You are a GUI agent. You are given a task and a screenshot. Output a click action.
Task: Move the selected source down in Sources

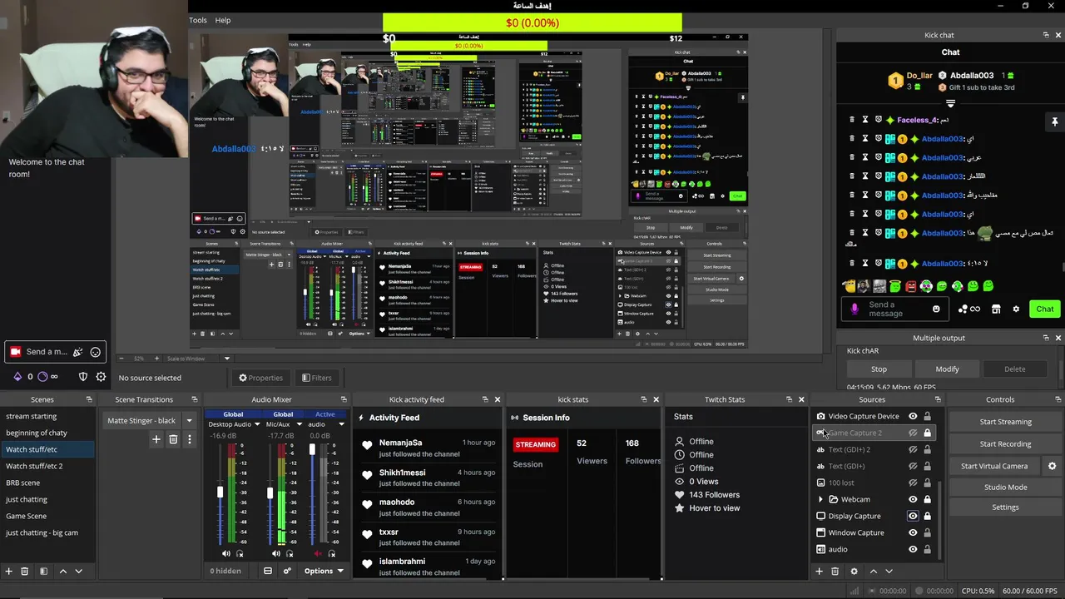(889, 572)
